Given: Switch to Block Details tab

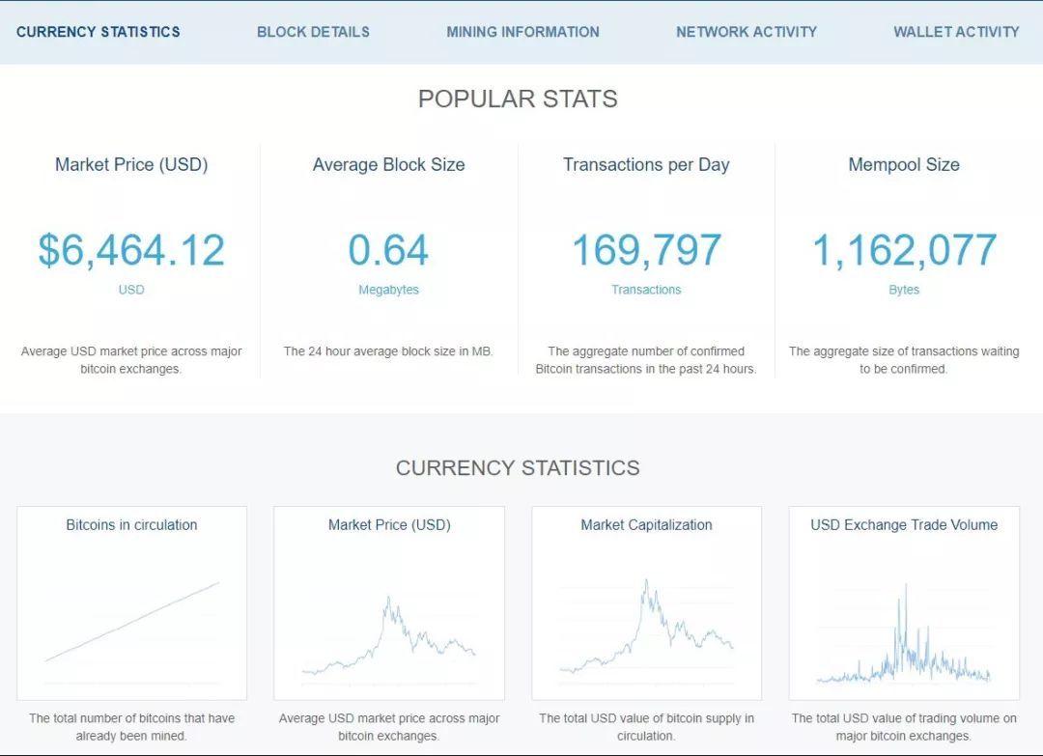Looking at the screenshot, I should pyautogui.click(x=313, y=32).
